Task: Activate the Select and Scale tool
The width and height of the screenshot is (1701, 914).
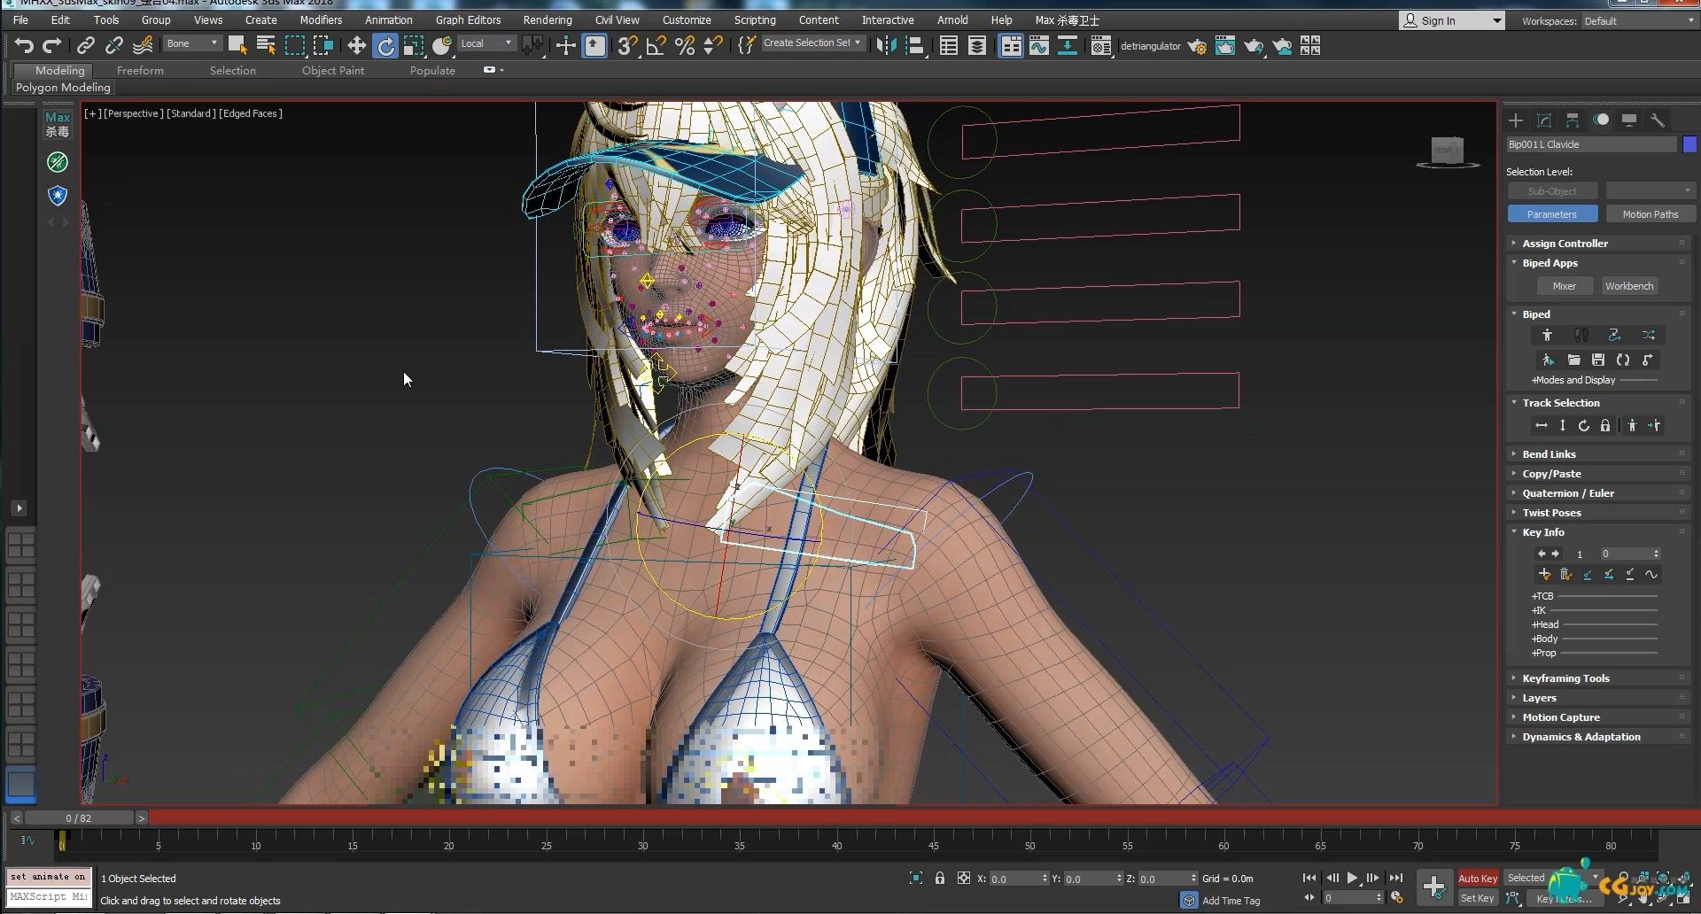Action: click(x=414, y=45)
